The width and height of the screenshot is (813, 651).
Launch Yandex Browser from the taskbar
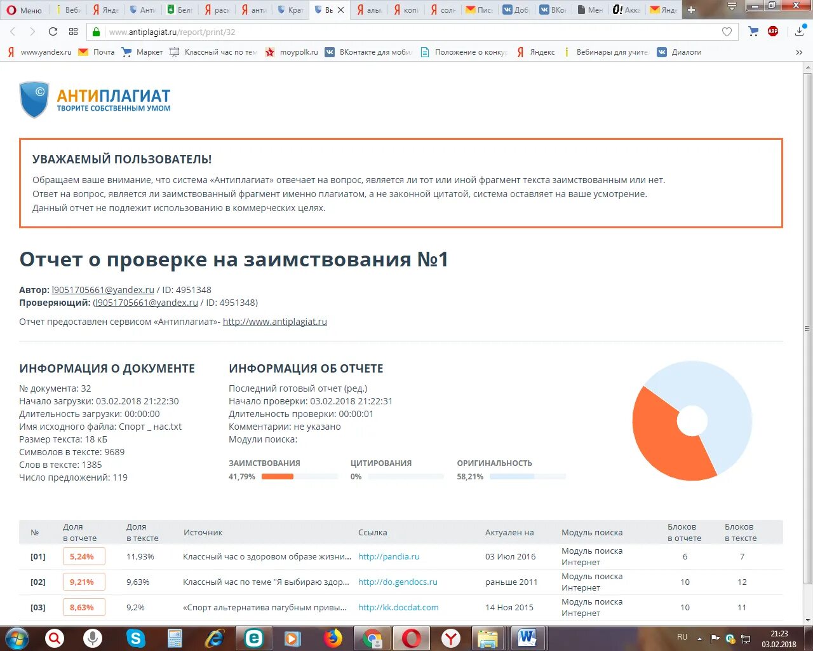pyautogui.click(x=451, y=638)
